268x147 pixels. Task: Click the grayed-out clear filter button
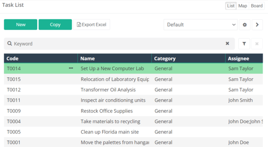tap(257, 44)
